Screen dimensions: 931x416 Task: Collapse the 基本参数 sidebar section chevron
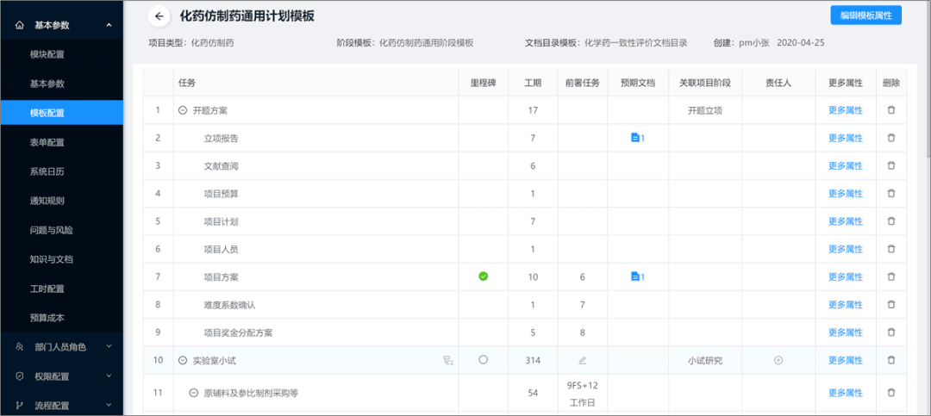click(109, 26)
